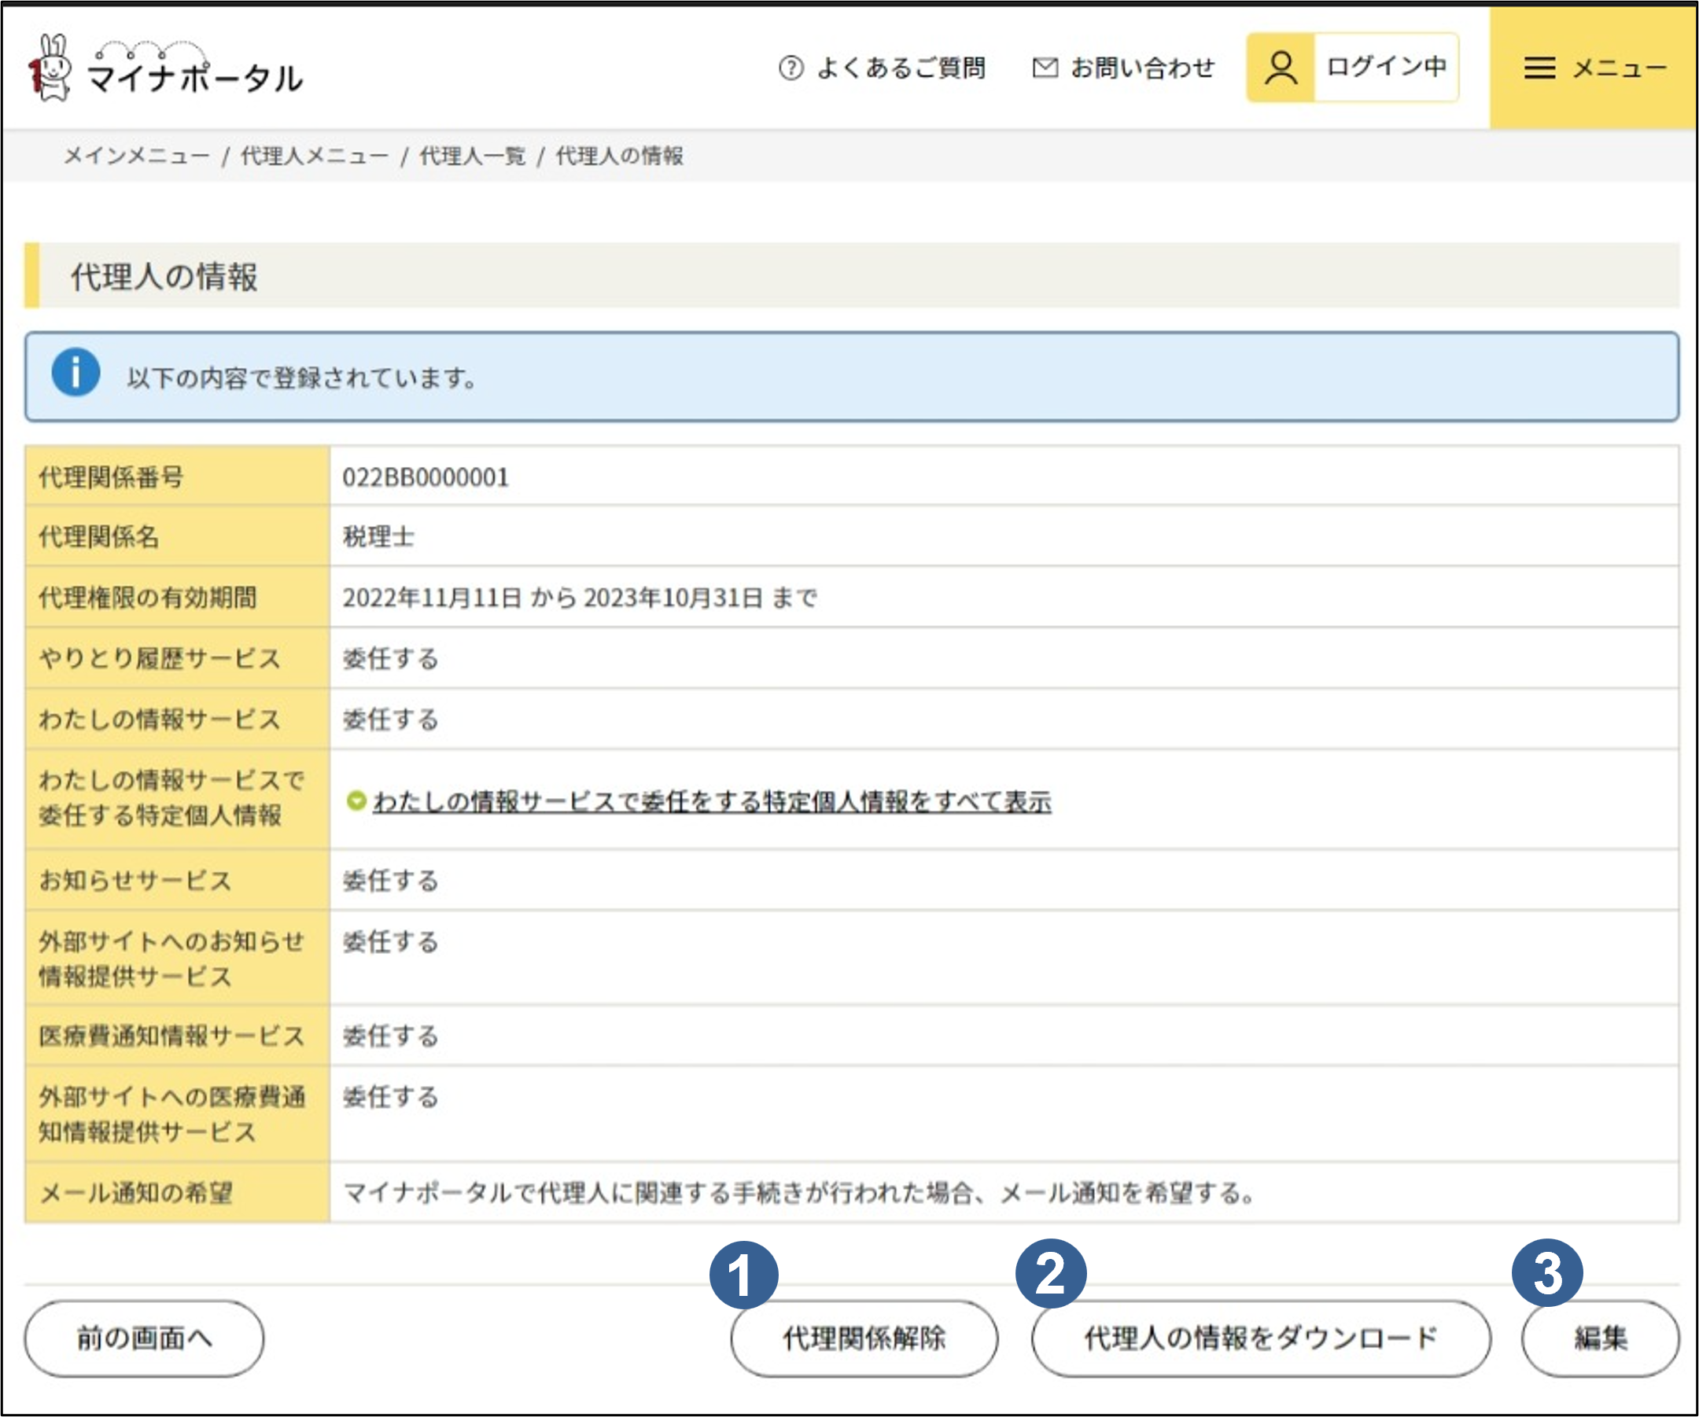Image resolution: width=1699 pixels, height=1417 pixels.
Task: Click 代理権限の有効期間 label cell
Action: [x=177, y=598]
